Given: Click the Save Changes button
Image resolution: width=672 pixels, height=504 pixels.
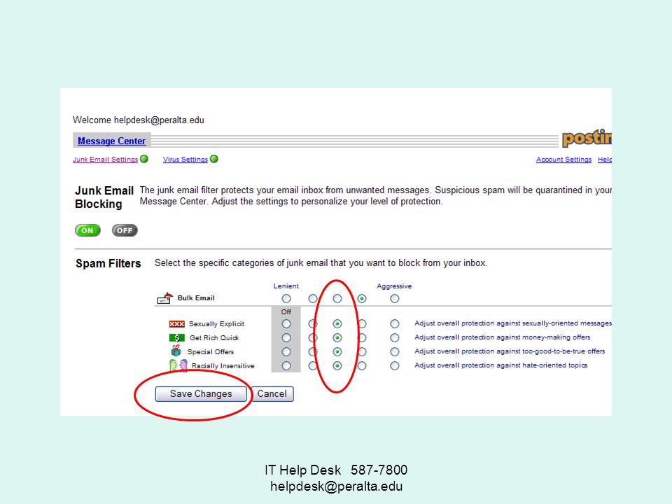Looking at the screenshot, I should point(201,394).
